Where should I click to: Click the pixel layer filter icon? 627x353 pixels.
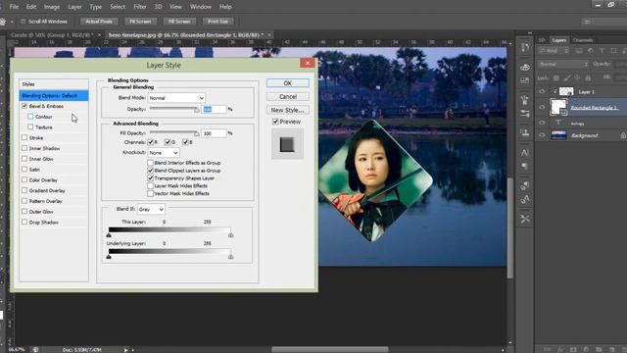tap(579, 51)
